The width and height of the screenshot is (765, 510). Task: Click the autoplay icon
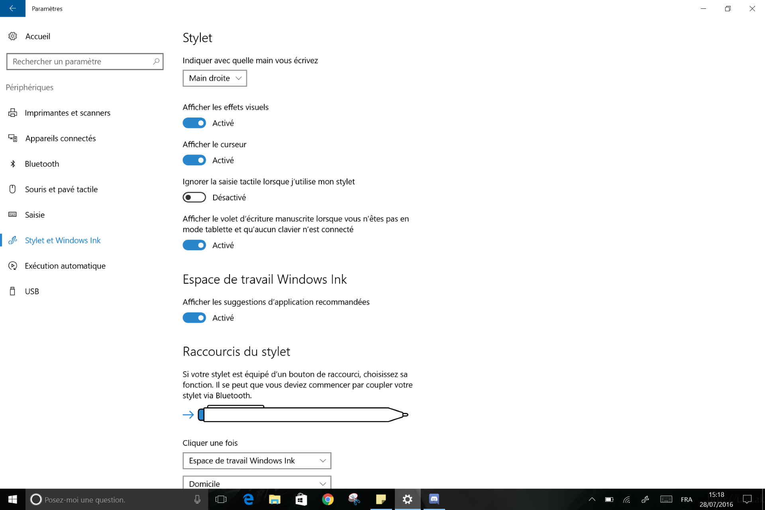click(13, 266)
